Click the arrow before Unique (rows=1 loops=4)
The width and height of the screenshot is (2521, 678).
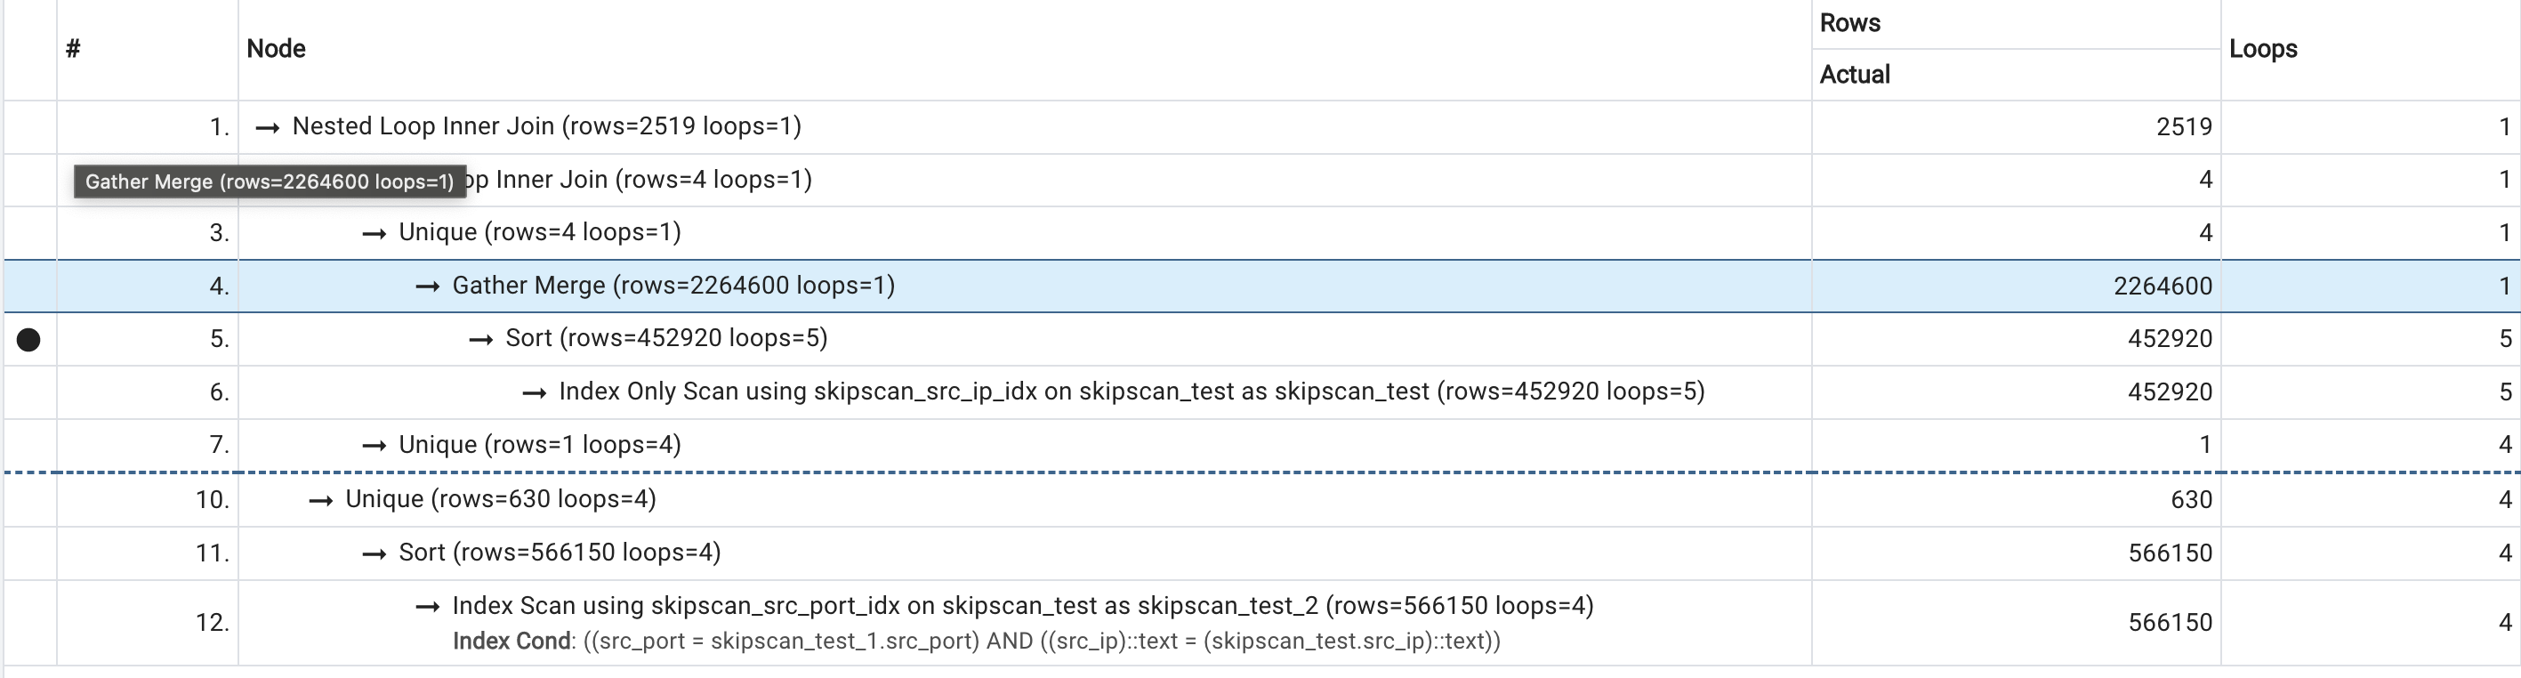point(374,446)
